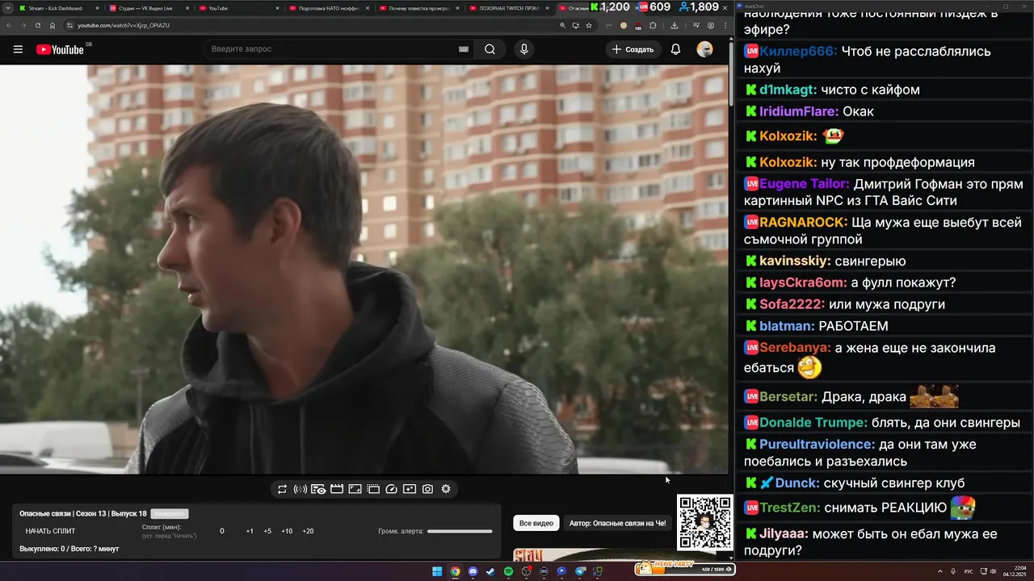
Task: Select the Все видео chip
Action: (x=536, y=523)
